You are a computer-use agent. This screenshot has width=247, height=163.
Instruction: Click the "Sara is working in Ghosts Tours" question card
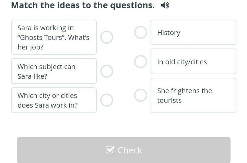pyautogui.click(x=54, y=37)
